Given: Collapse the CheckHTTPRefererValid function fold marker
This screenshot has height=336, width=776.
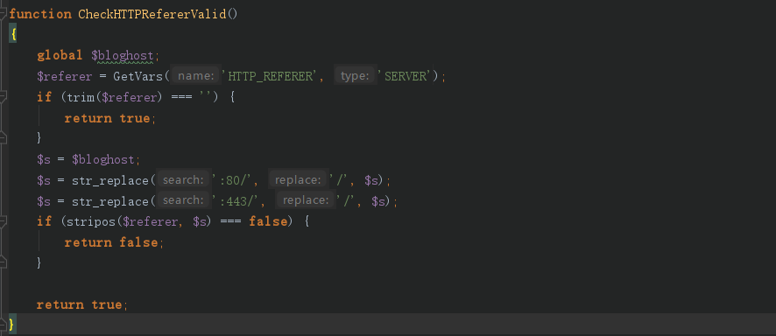Looking at the screenshot, I should 3,13.
